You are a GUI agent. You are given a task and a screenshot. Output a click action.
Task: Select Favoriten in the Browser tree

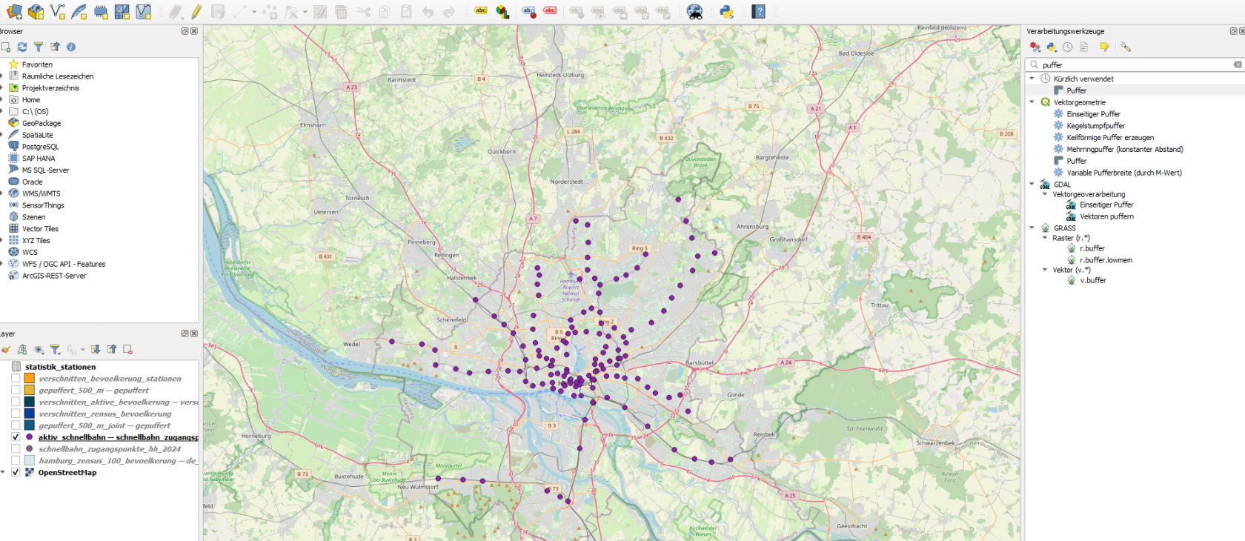pyautogui.click(x=37, y=64)
